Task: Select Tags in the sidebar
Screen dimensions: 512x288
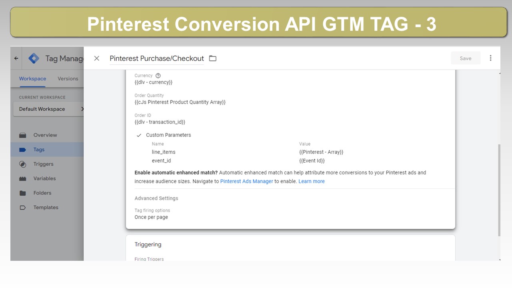Action: point(39,150)
